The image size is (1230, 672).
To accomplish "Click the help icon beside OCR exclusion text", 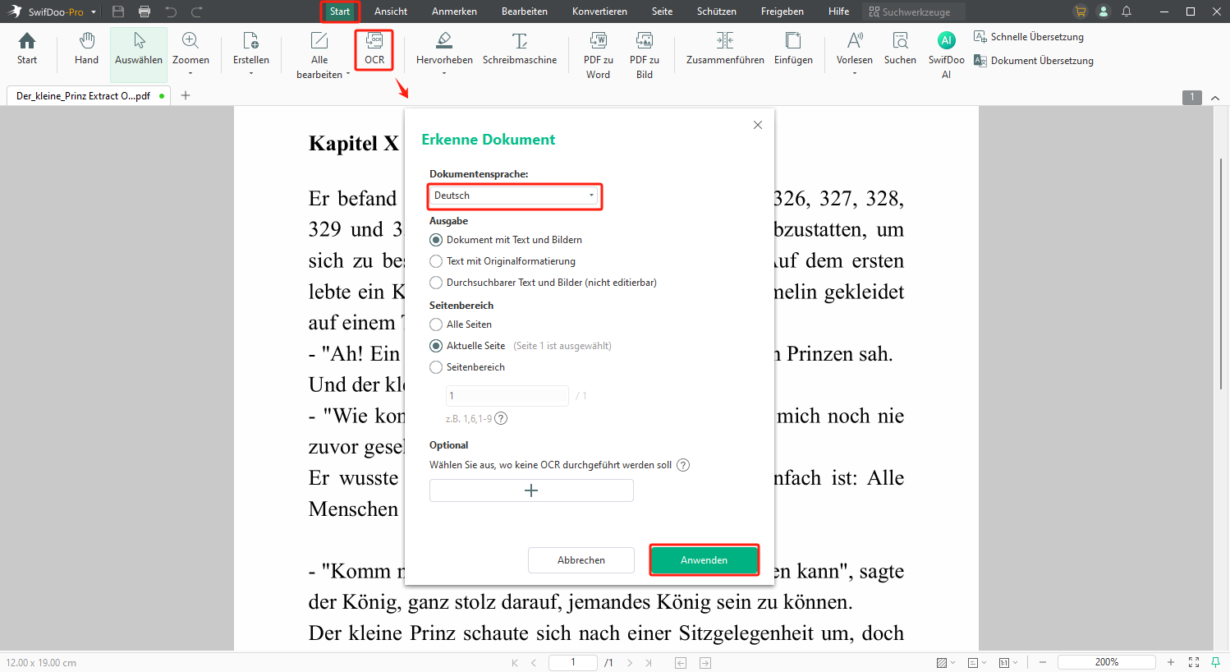I will [683, 465].
